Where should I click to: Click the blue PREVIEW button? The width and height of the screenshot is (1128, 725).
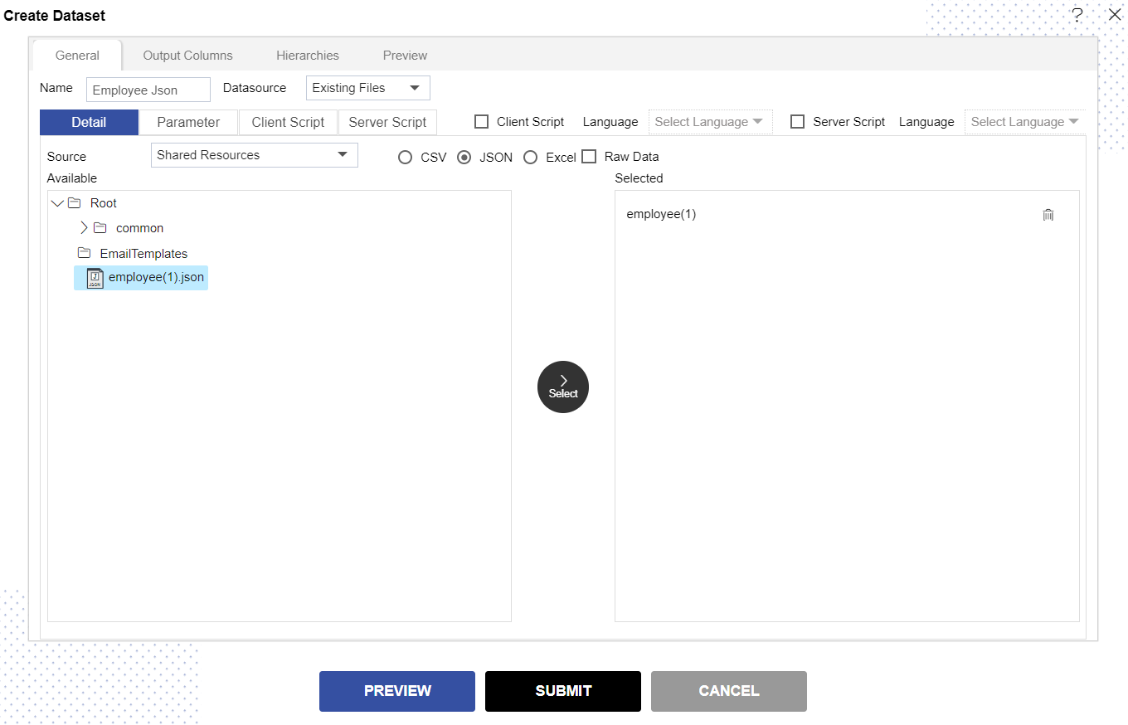[x=397, y=691]
